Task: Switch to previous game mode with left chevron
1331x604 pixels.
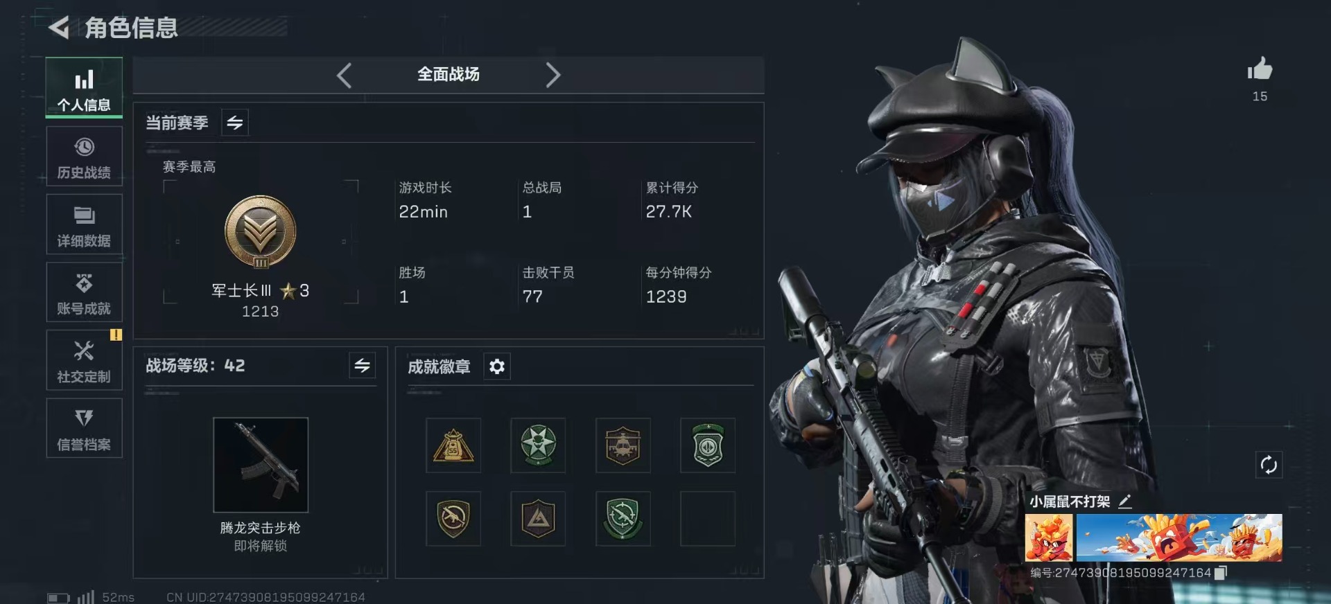Action: 345,75
